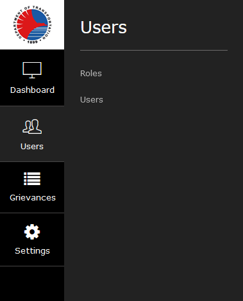This screenshot has width=243, height=301.
Task: Select the Dashboard label in the sidebar
Action: 32,90
